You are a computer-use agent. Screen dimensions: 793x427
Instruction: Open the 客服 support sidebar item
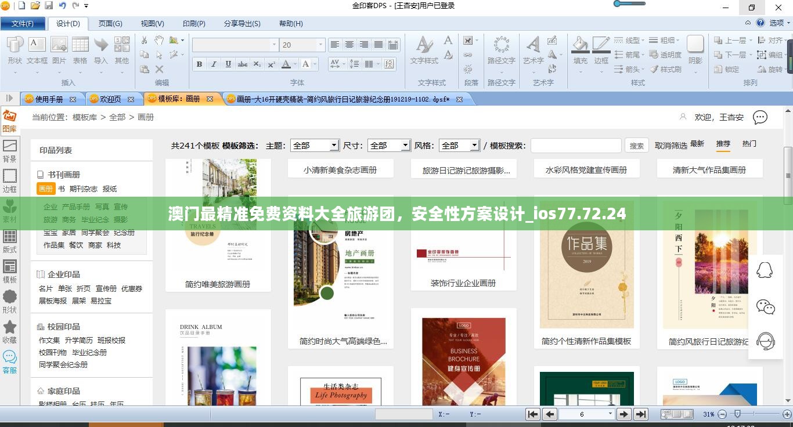point(10,362)
